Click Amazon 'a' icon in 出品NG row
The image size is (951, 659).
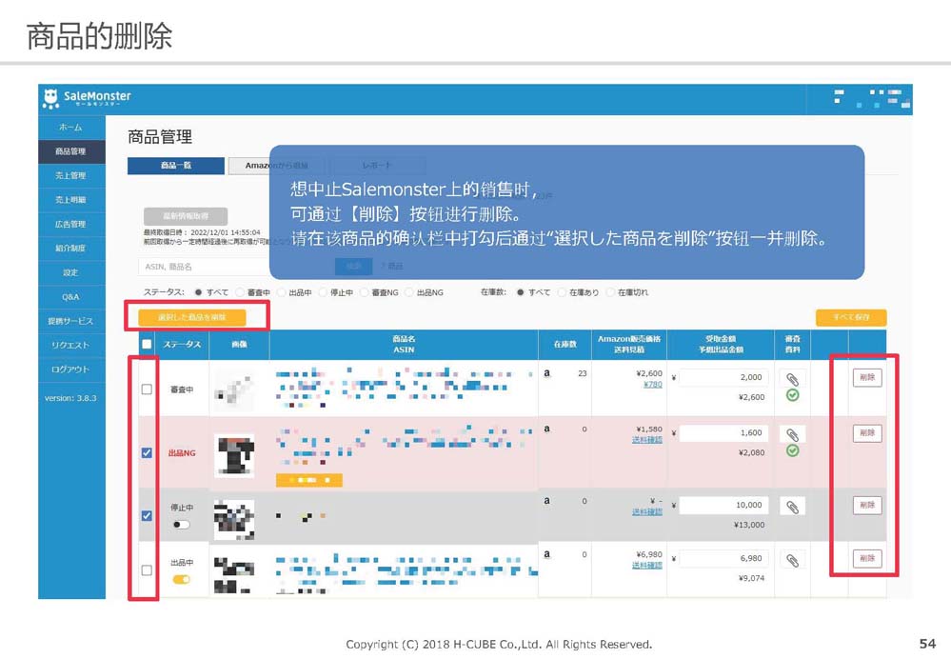(547, 429)
